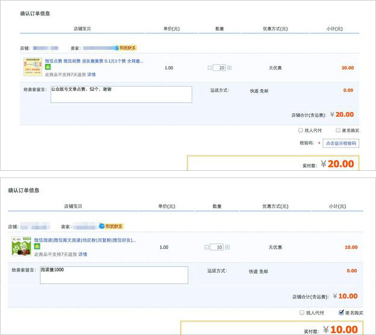Tick 找人代付 checkbox in bottom order
The height and width of the screenshot is (335, 376).
[301, 313]
